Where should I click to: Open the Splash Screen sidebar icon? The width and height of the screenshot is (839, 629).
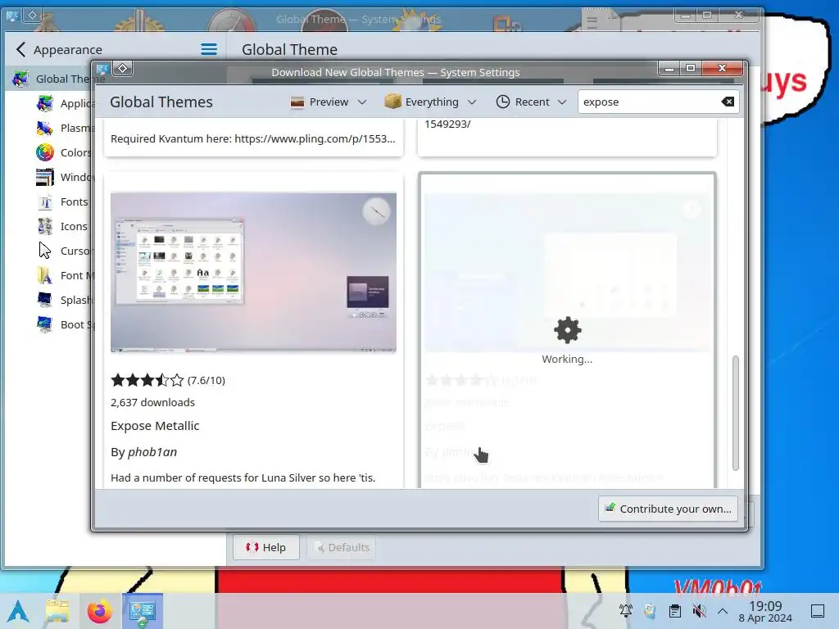[x=45, y=300]
